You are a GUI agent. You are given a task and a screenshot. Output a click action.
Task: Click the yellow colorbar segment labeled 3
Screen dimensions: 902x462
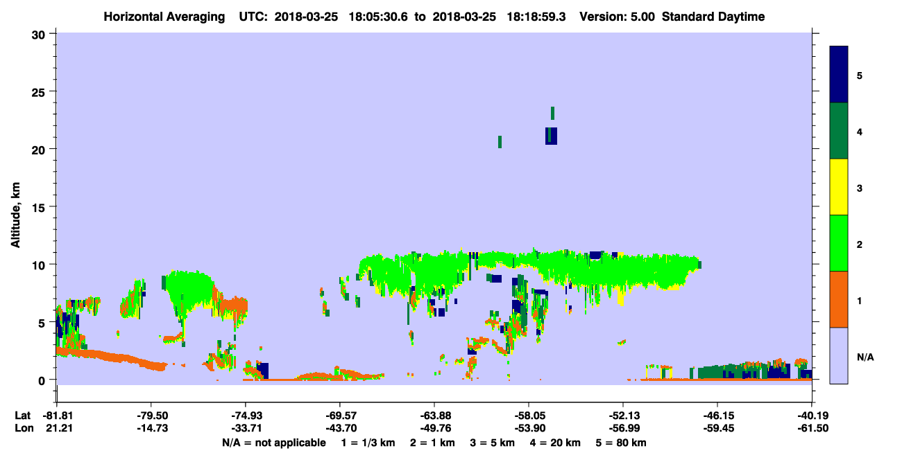click(x=839, y=187)
